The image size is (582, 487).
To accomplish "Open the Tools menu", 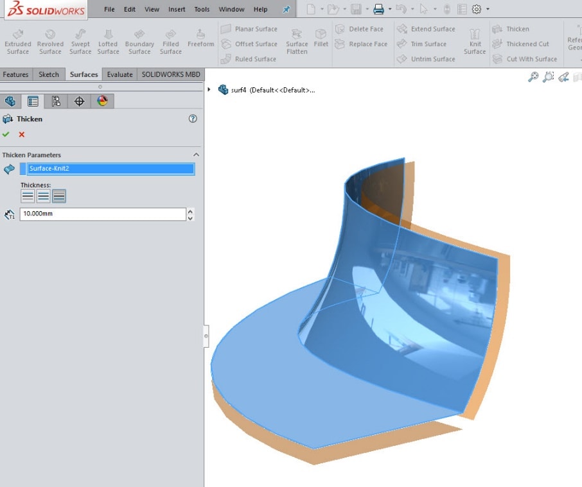I will click(x=202, y=9).
